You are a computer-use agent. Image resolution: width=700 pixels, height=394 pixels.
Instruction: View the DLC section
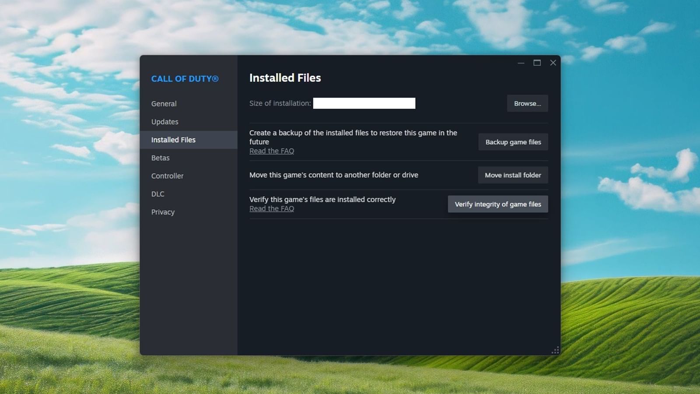pyautogui.click(x=157, y=194)
